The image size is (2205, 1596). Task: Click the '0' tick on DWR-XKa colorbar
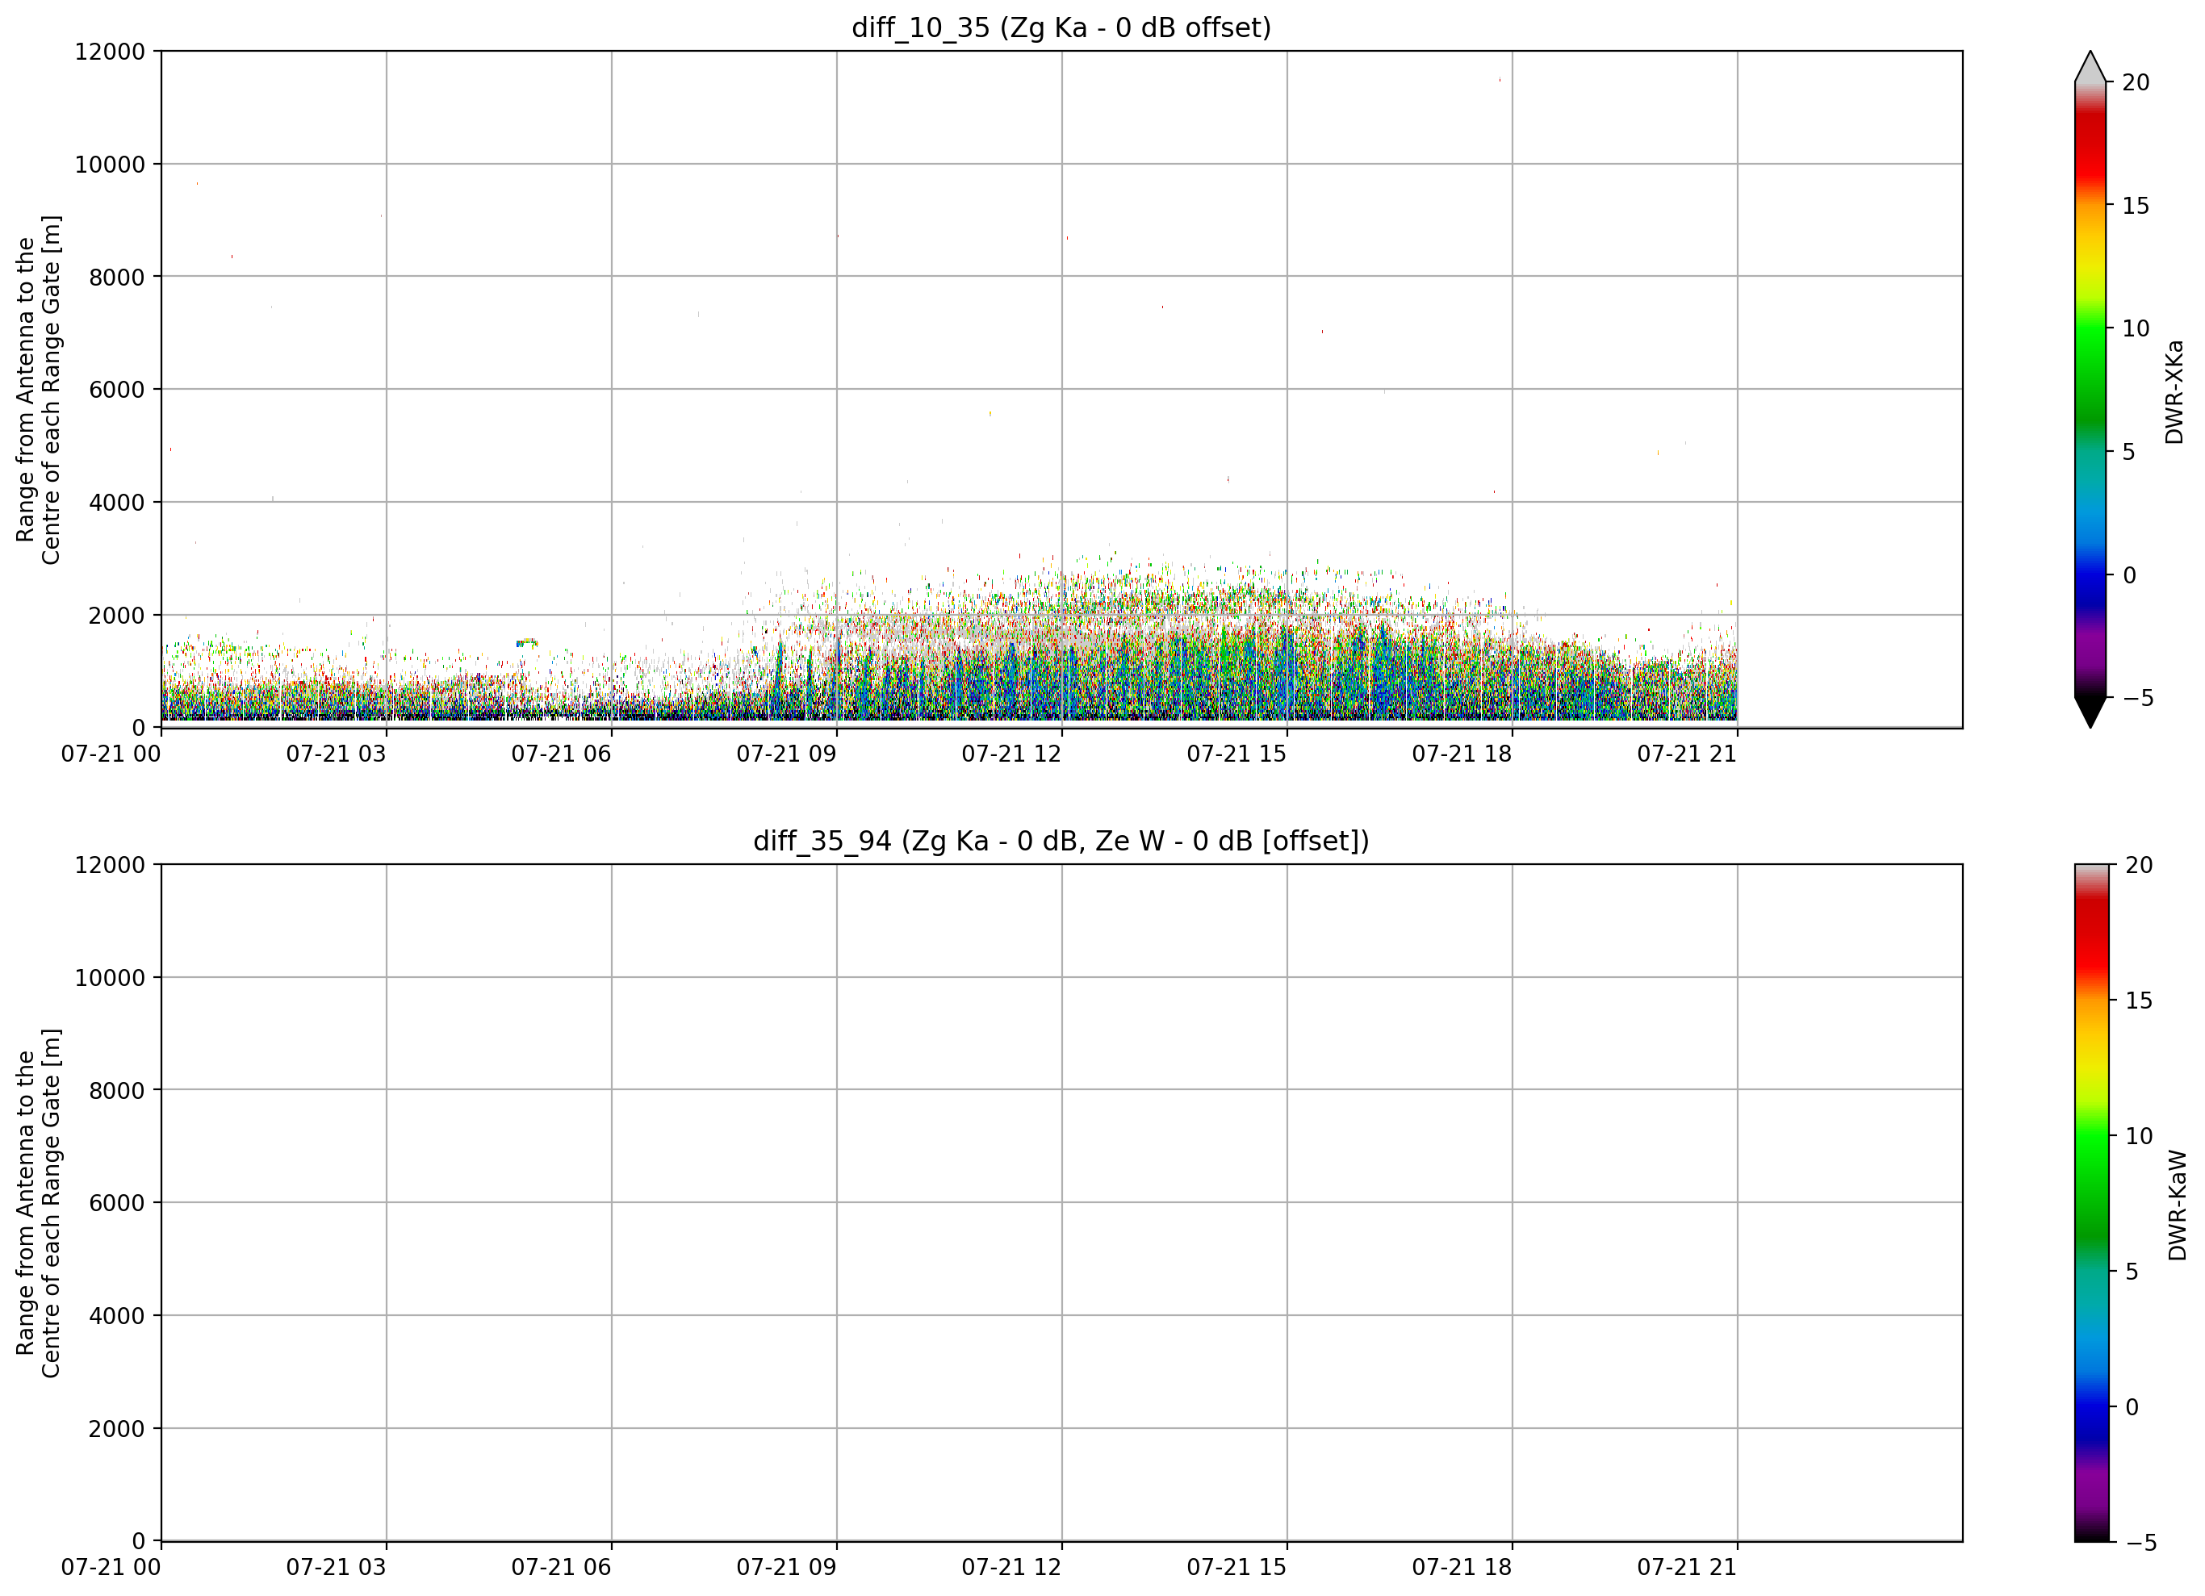(2129, 575)
